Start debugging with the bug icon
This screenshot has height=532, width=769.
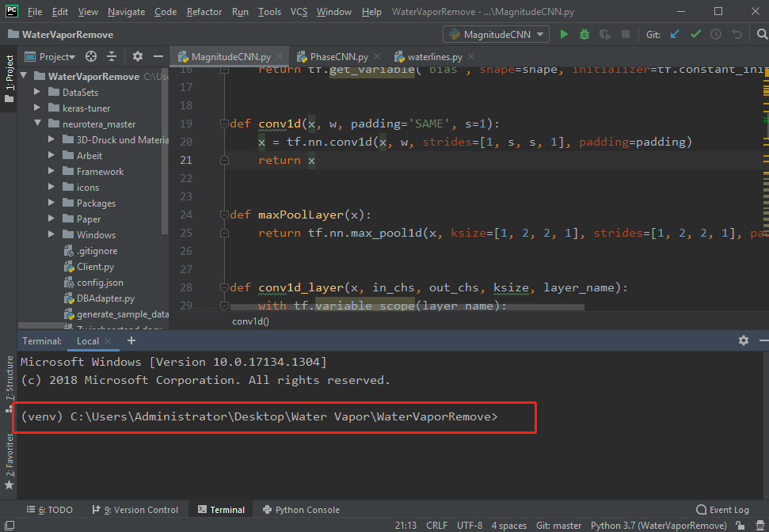click(x=584, y=34)
